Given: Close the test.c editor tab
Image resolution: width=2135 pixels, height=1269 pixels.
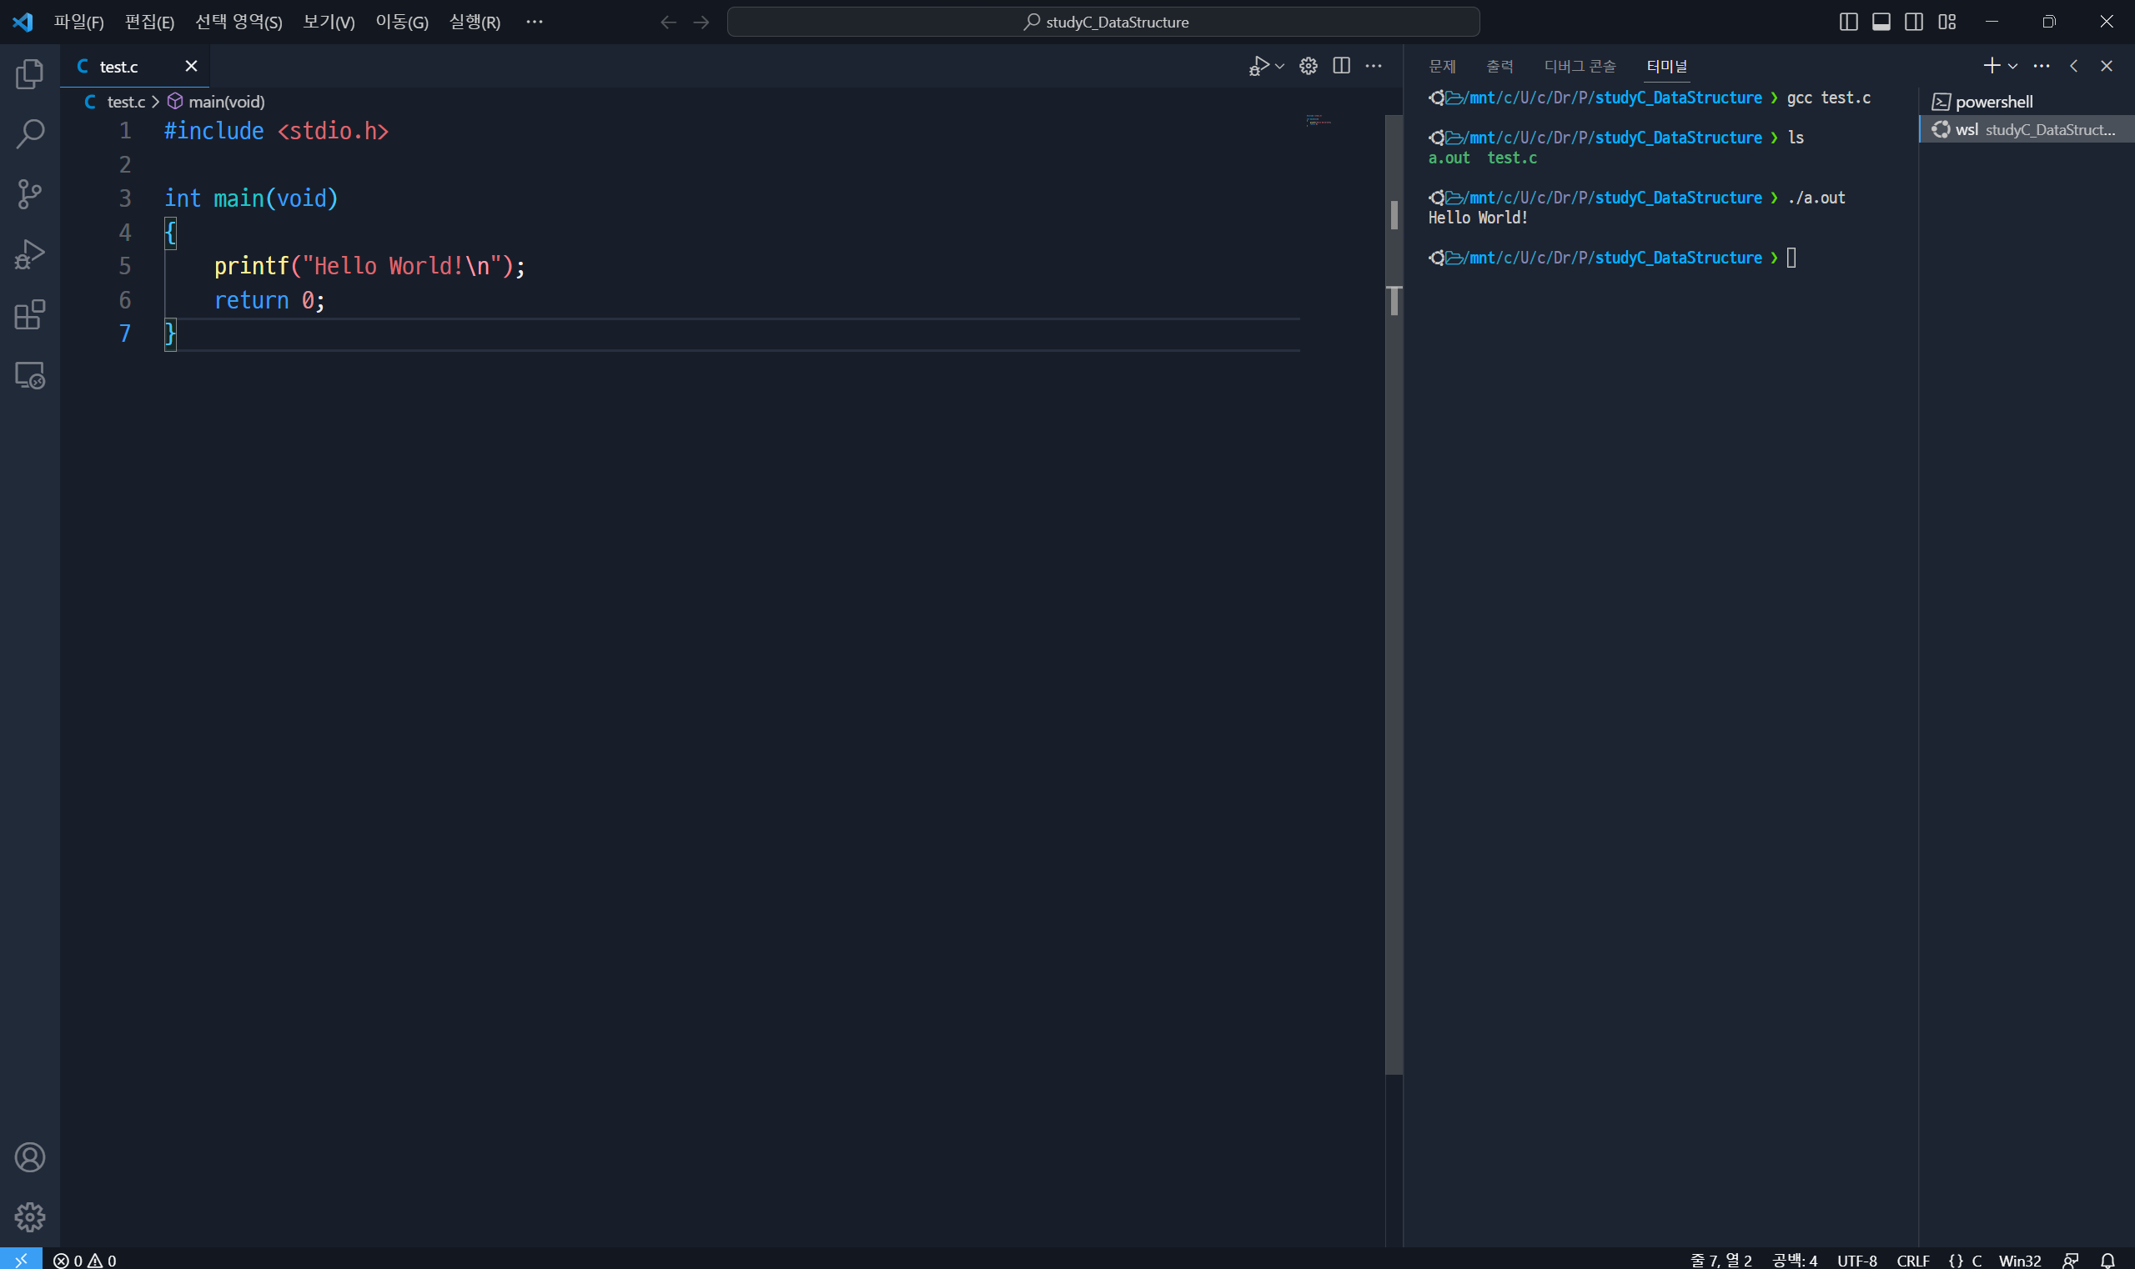Looking at the screenshot, I should click(x=191, y=66).
